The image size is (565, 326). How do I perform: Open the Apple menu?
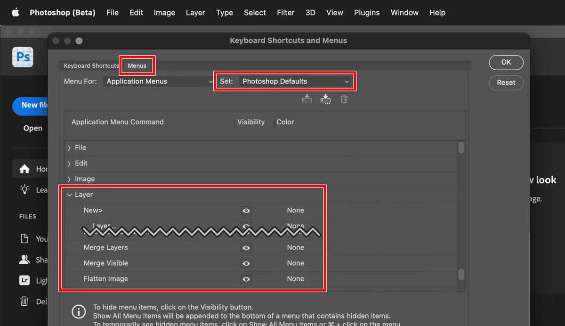pos(16,12)
